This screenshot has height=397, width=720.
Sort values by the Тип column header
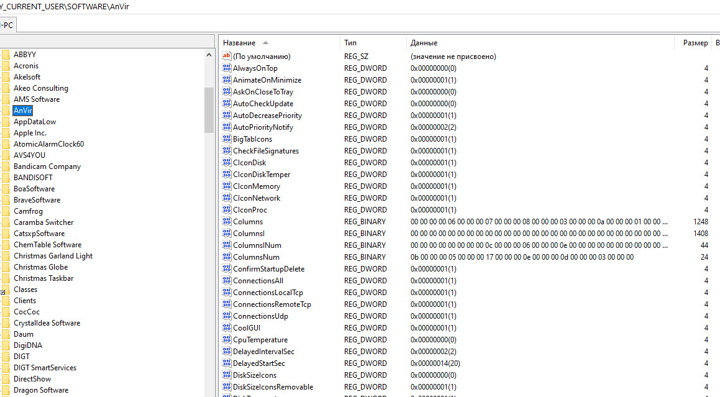350,43
